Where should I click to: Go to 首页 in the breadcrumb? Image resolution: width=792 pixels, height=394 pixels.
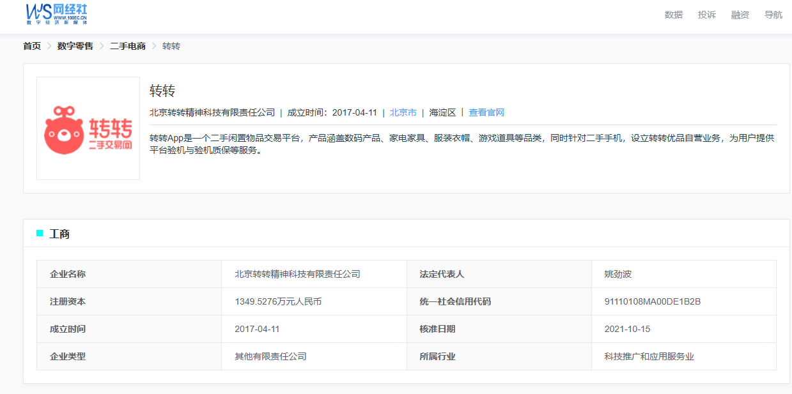pyautogui.click(x=32, y=46)
